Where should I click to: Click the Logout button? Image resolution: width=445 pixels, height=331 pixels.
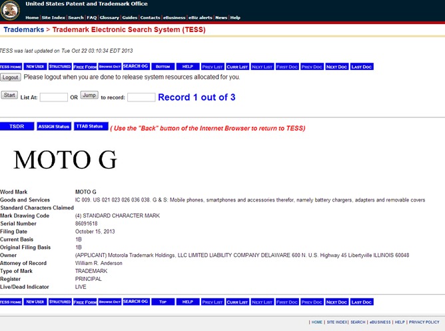(x=11, y=77)
